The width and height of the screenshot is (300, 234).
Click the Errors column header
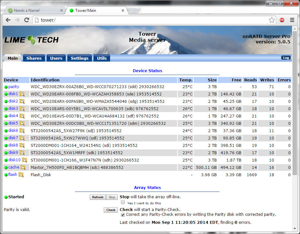pos(284,80)
